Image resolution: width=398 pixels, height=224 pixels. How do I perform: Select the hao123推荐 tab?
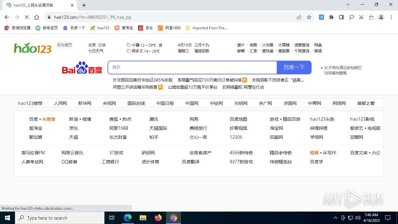30,103
